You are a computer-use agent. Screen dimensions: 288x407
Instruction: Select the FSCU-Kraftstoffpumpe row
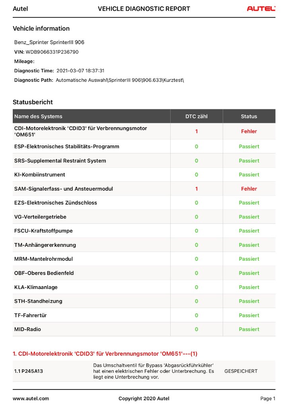(x=43, y=231)
